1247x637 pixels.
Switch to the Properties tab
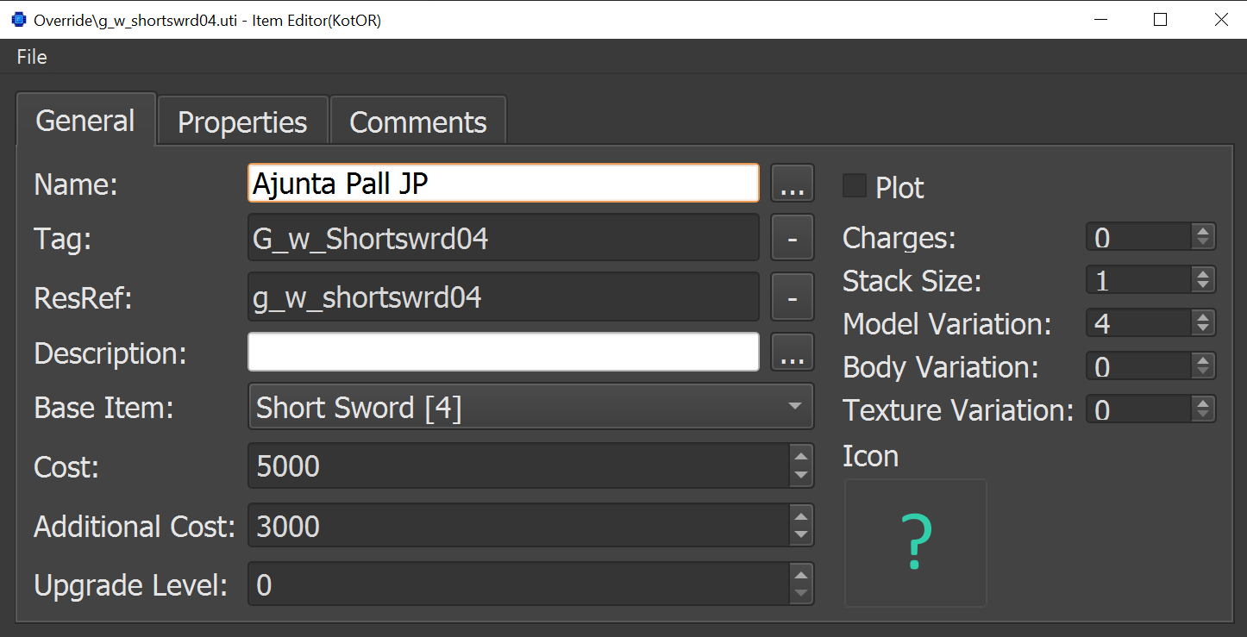pos(242,122)
